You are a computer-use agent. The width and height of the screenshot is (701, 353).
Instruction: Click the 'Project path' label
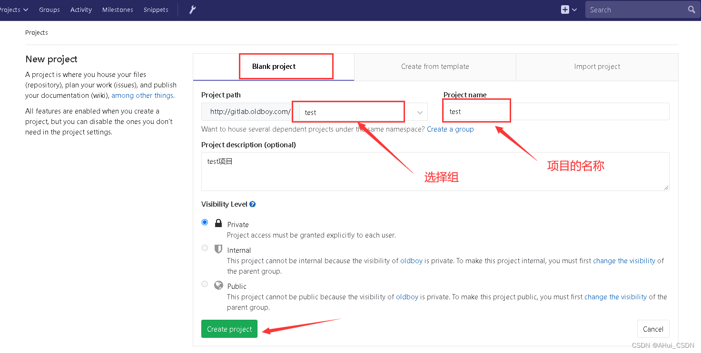tap(221, 95)
